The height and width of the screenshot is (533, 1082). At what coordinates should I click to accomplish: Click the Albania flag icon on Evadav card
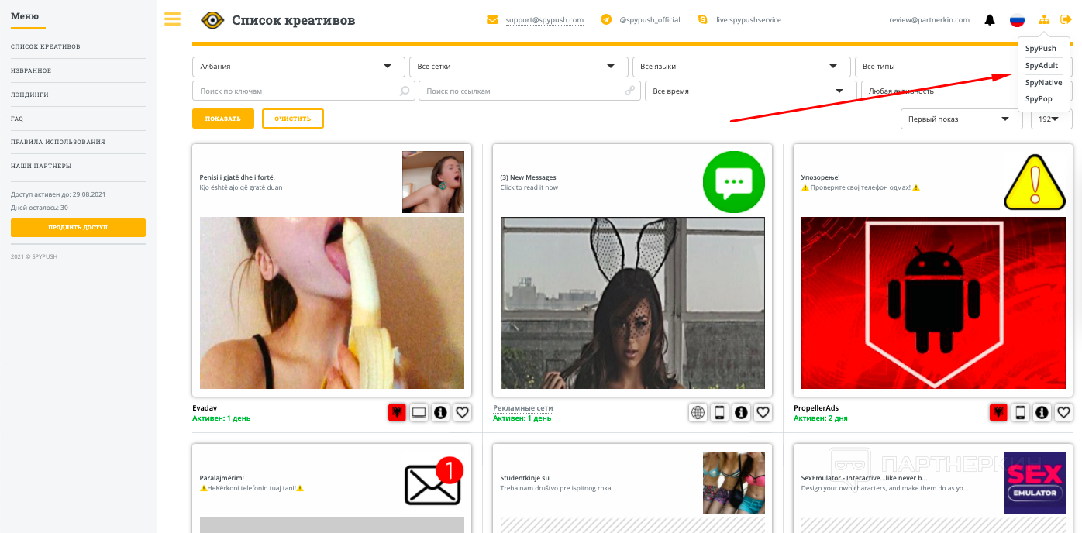pos(397,413)
